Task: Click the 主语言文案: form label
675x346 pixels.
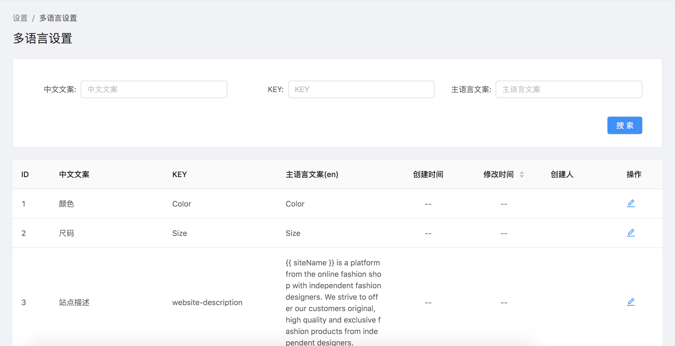Action: [x=471, y=89]
